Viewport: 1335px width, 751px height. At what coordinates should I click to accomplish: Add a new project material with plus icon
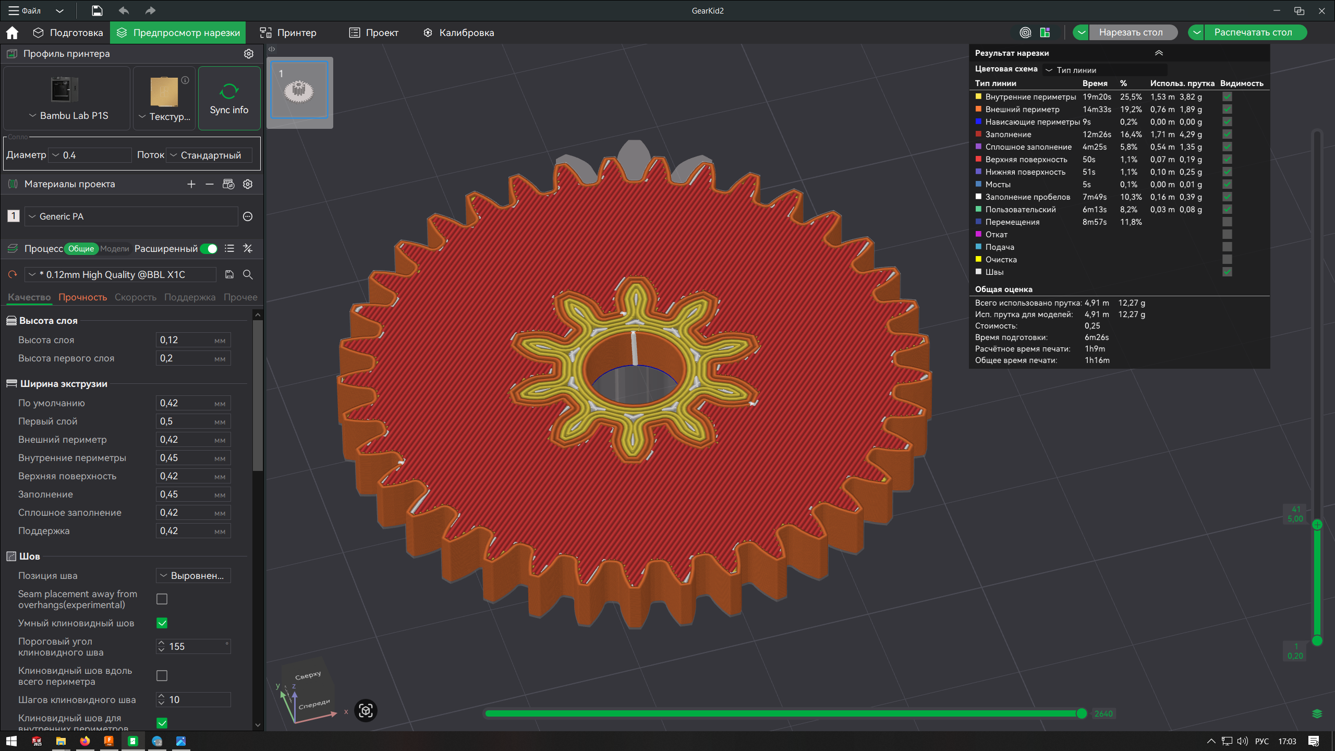coord(191,184)
